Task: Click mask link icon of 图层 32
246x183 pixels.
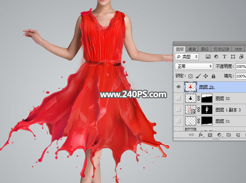Action: tap(199, 98)
